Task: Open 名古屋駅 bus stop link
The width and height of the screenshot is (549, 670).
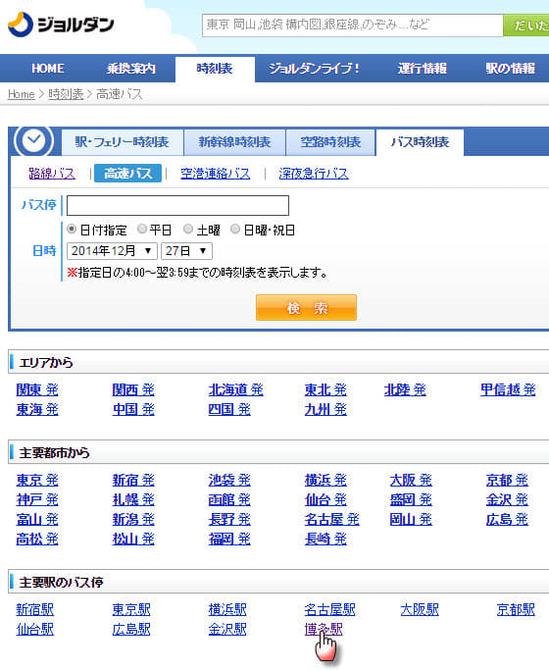Action: [329, 610]
